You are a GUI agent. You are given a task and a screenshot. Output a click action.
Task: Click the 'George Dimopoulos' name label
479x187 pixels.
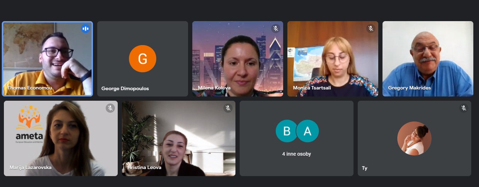[x=125, y=88]
